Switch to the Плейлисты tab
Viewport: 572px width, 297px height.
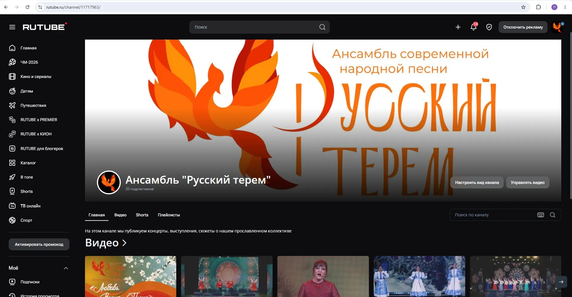click(x=169, y=215)
